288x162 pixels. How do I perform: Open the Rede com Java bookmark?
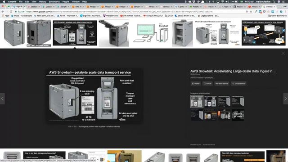[x=44, y=16]
